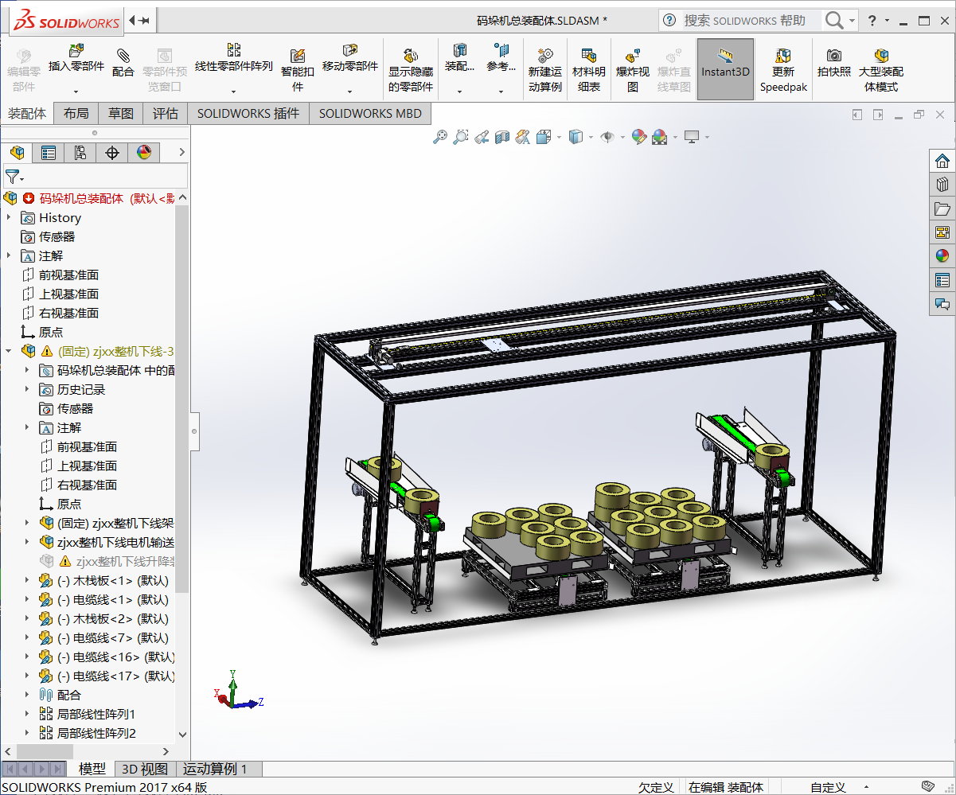Click Insert Components (插入零部件) icon
This screenshot has height=795, width=956.
point(76,53)
